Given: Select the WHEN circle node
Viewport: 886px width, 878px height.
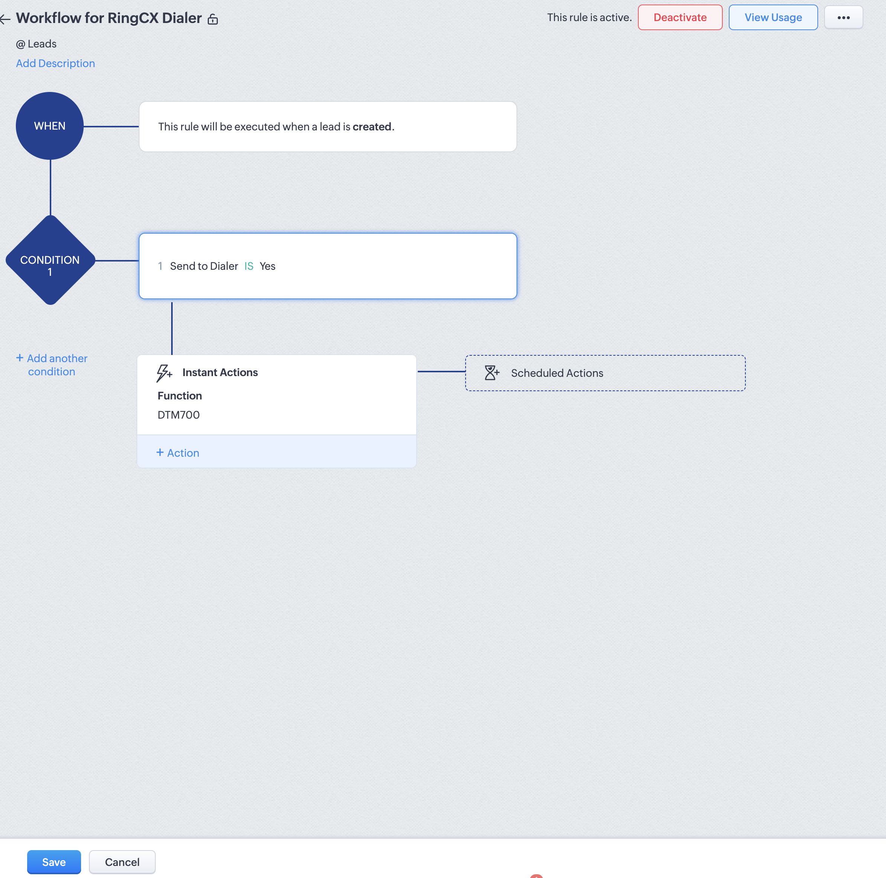Looking at the screenshot, I should (x=49, y=126).
